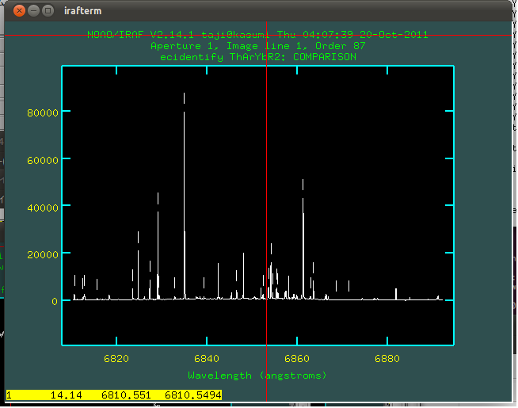This screenshot has width=518, height=408.
Task: Click the 6810.551 value in status line
Action: click(x=126, y=395)
